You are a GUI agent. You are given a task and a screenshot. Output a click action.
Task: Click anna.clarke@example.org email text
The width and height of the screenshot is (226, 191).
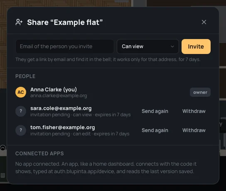tap(59, 95)
